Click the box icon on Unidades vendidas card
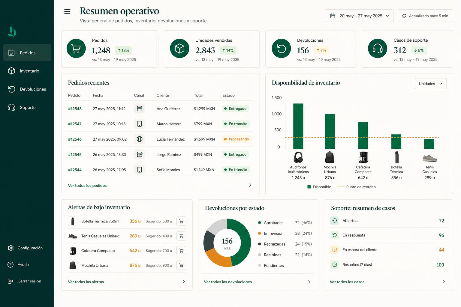461x307 pixels. pos(179,49)
